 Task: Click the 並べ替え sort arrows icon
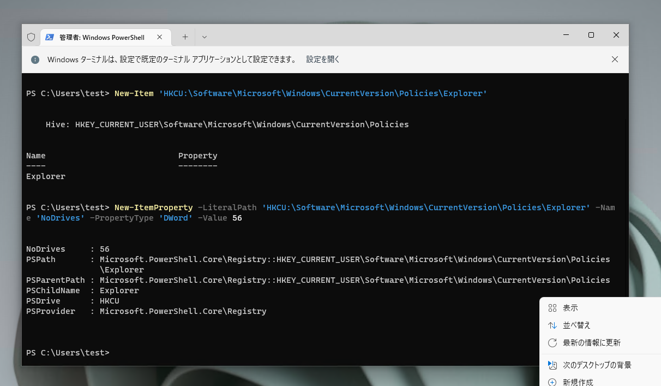(552, 325)
